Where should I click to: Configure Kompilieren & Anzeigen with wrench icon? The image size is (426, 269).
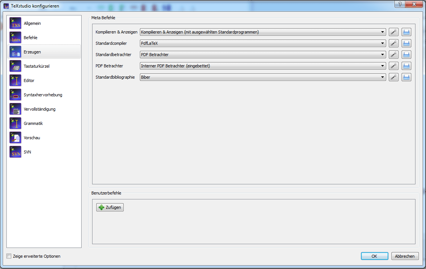[393, 32]
